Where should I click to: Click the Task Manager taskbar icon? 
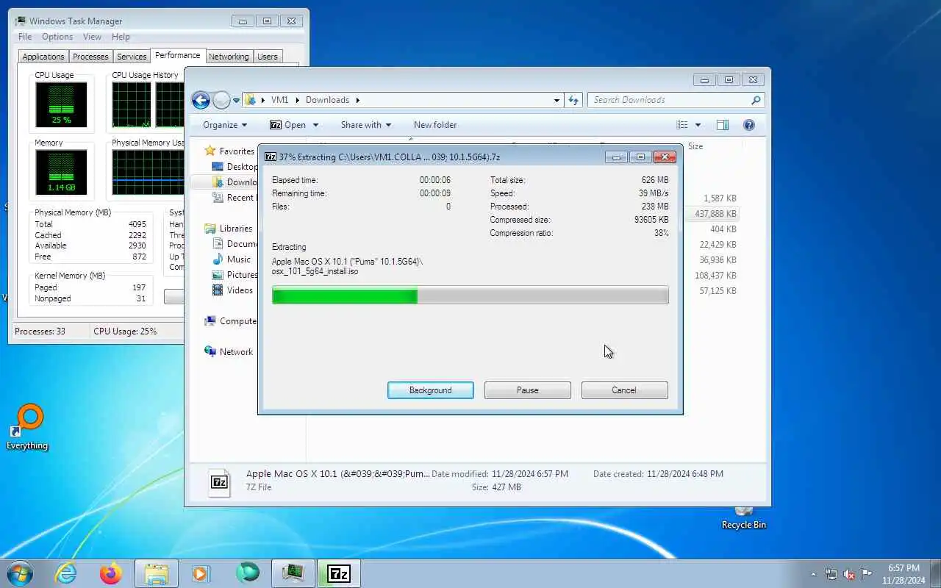tap(293, 573)
